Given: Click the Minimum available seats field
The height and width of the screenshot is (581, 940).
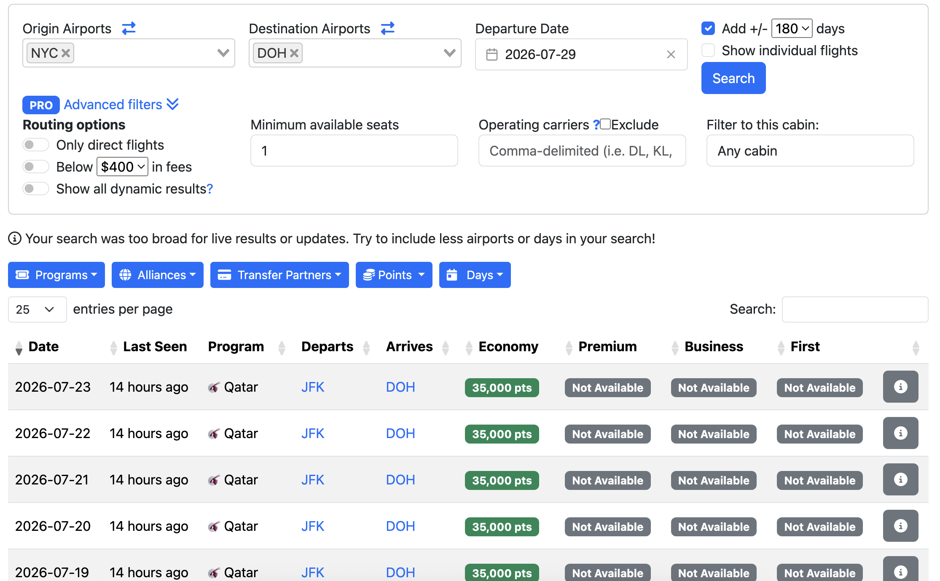Looking at the screenshot, I should point(354,151).
